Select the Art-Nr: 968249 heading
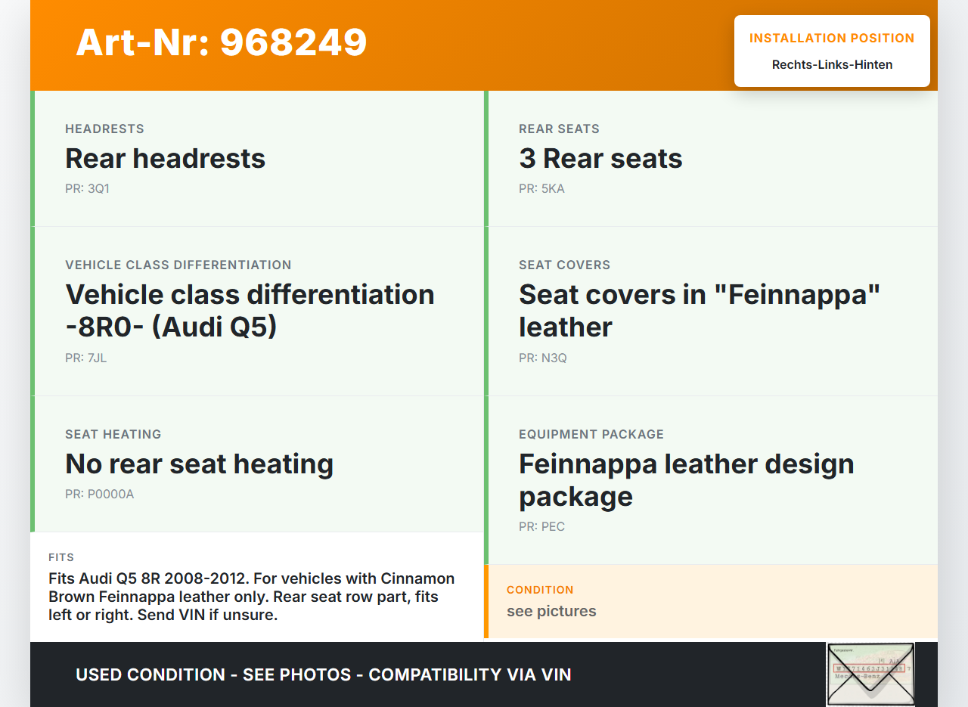 pos(222,42)
